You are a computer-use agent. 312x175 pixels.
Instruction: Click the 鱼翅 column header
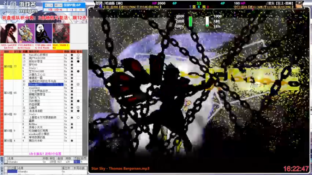click(60, 158)
